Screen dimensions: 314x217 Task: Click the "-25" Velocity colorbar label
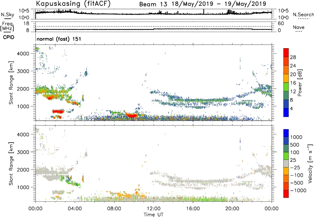point(295,168)
